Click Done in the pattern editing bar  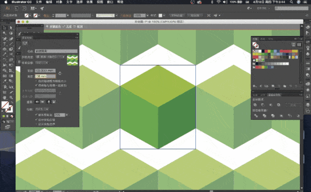[x=67, y=27]
